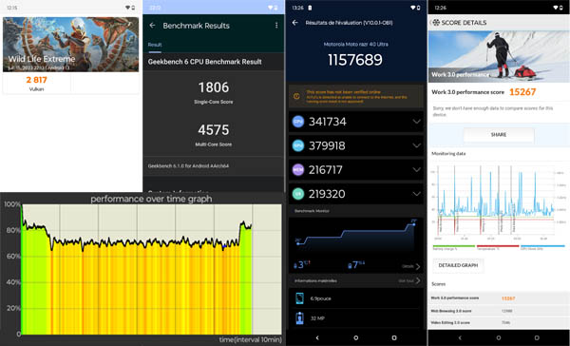Tap the Android home button under AnTuTu
Screen dimensions: 570x346
click(x=356, y=338)
